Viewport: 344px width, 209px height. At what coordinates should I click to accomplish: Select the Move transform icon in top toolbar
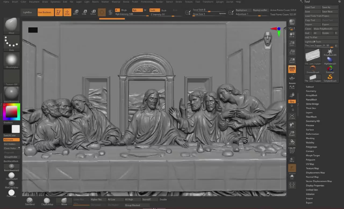[x=76, y=12]
